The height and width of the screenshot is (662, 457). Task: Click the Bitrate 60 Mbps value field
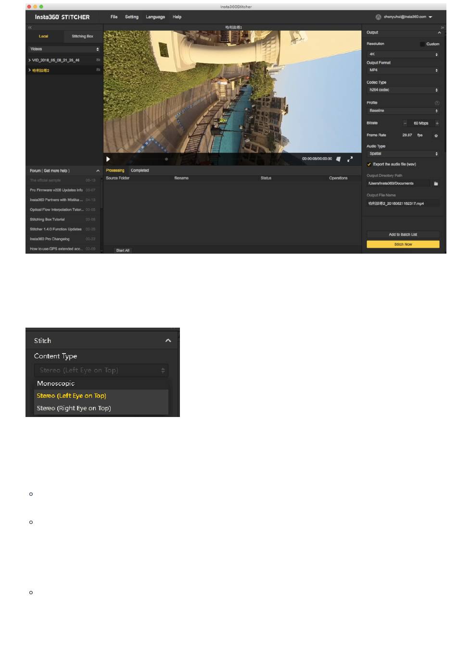[x=421, y=123]
